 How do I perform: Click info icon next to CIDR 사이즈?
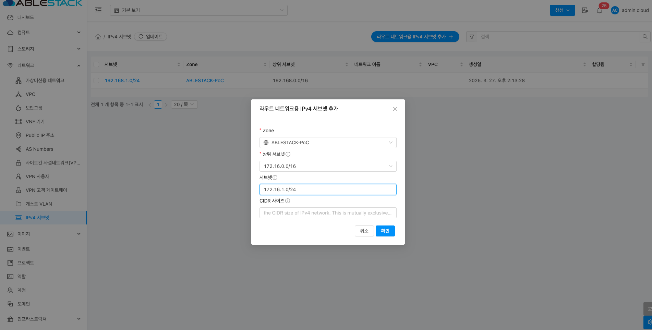288,201
